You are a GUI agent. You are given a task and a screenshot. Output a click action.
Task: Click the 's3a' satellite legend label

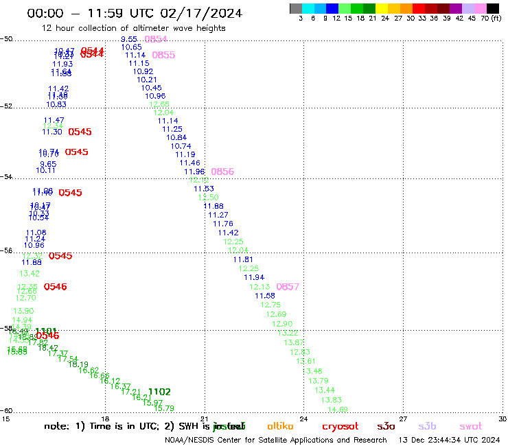386,426
